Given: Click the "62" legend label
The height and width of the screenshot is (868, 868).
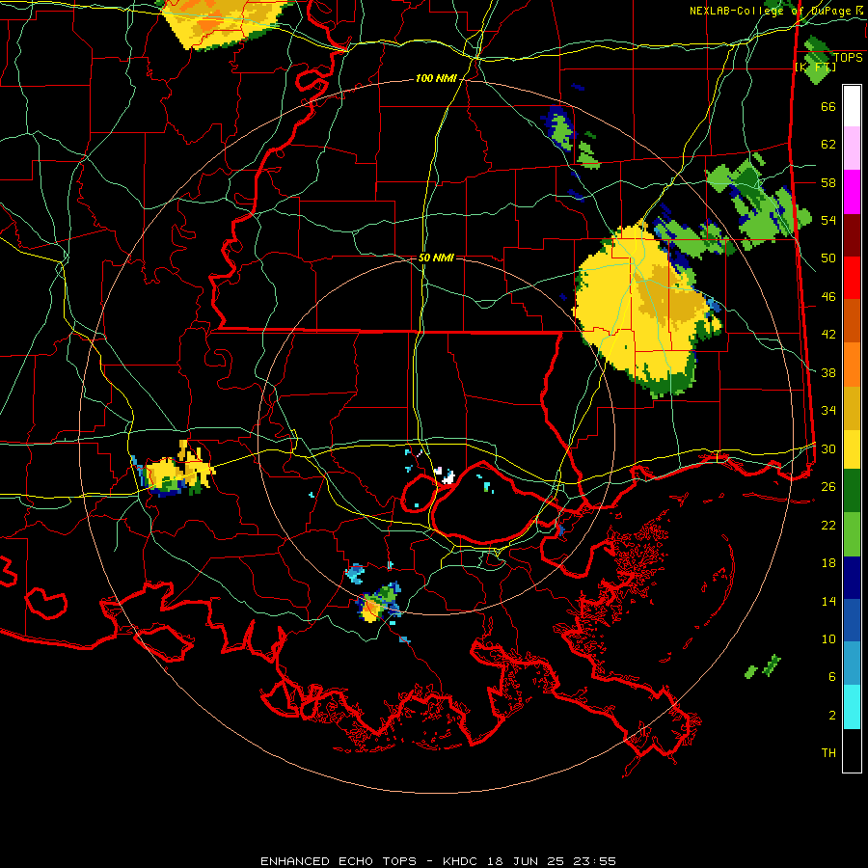Looking at the screenshot, I should [828, 145].
